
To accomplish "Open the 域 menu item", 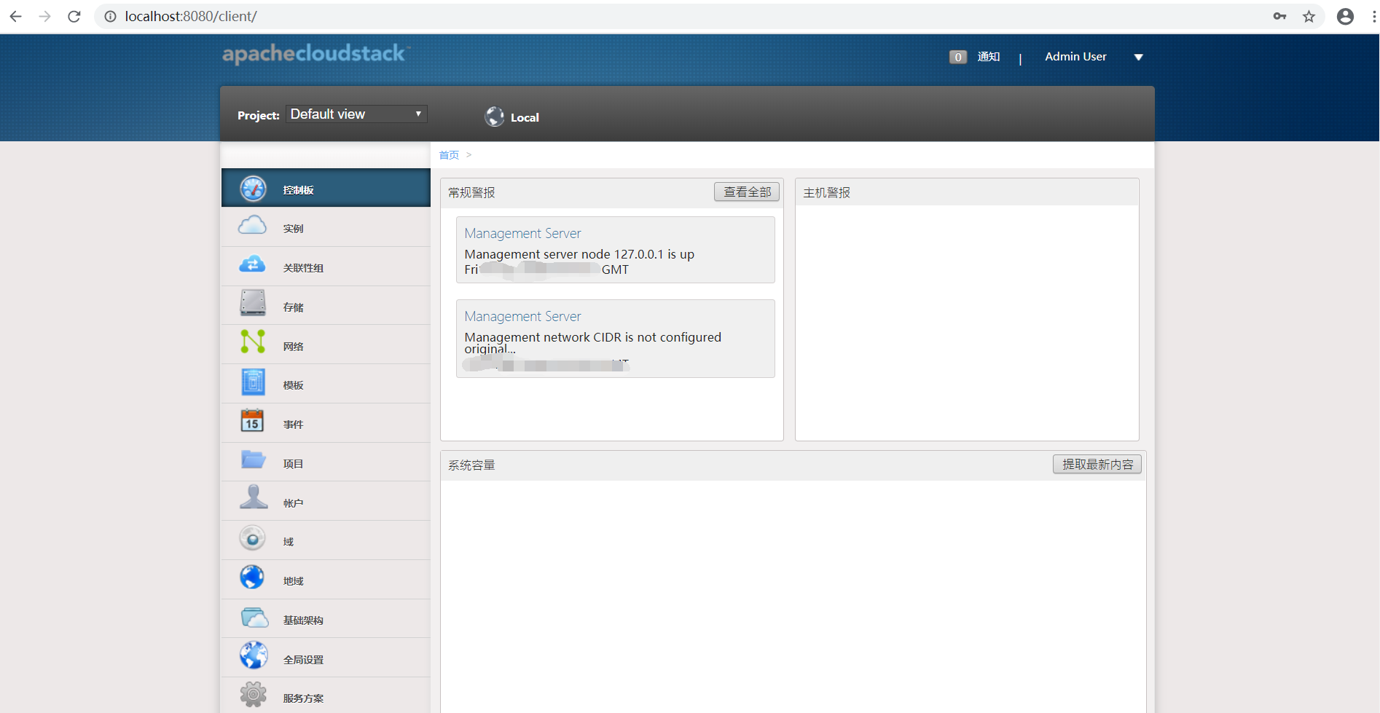I will 326,540.
